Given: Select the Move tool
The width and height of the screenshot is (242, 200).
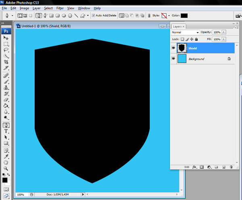Looking at the screenshot, I should click(x=6, y=38).
